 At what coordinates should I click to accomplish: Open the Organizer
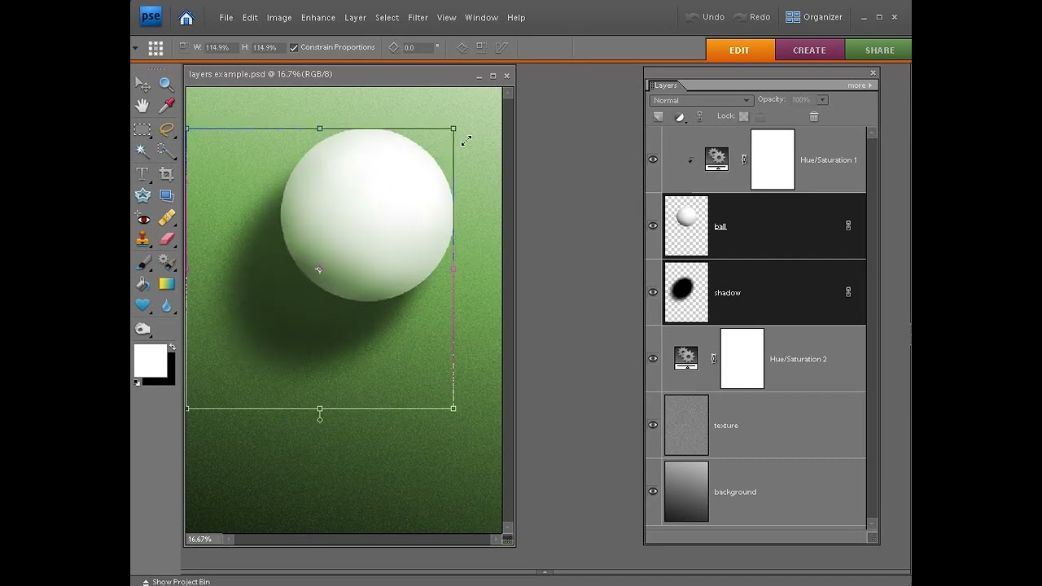[814, 17]
